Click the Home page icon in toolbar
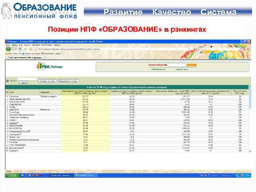Image resolution: width=256 pixels, height=192 pixels. click(x=31, y=49)
